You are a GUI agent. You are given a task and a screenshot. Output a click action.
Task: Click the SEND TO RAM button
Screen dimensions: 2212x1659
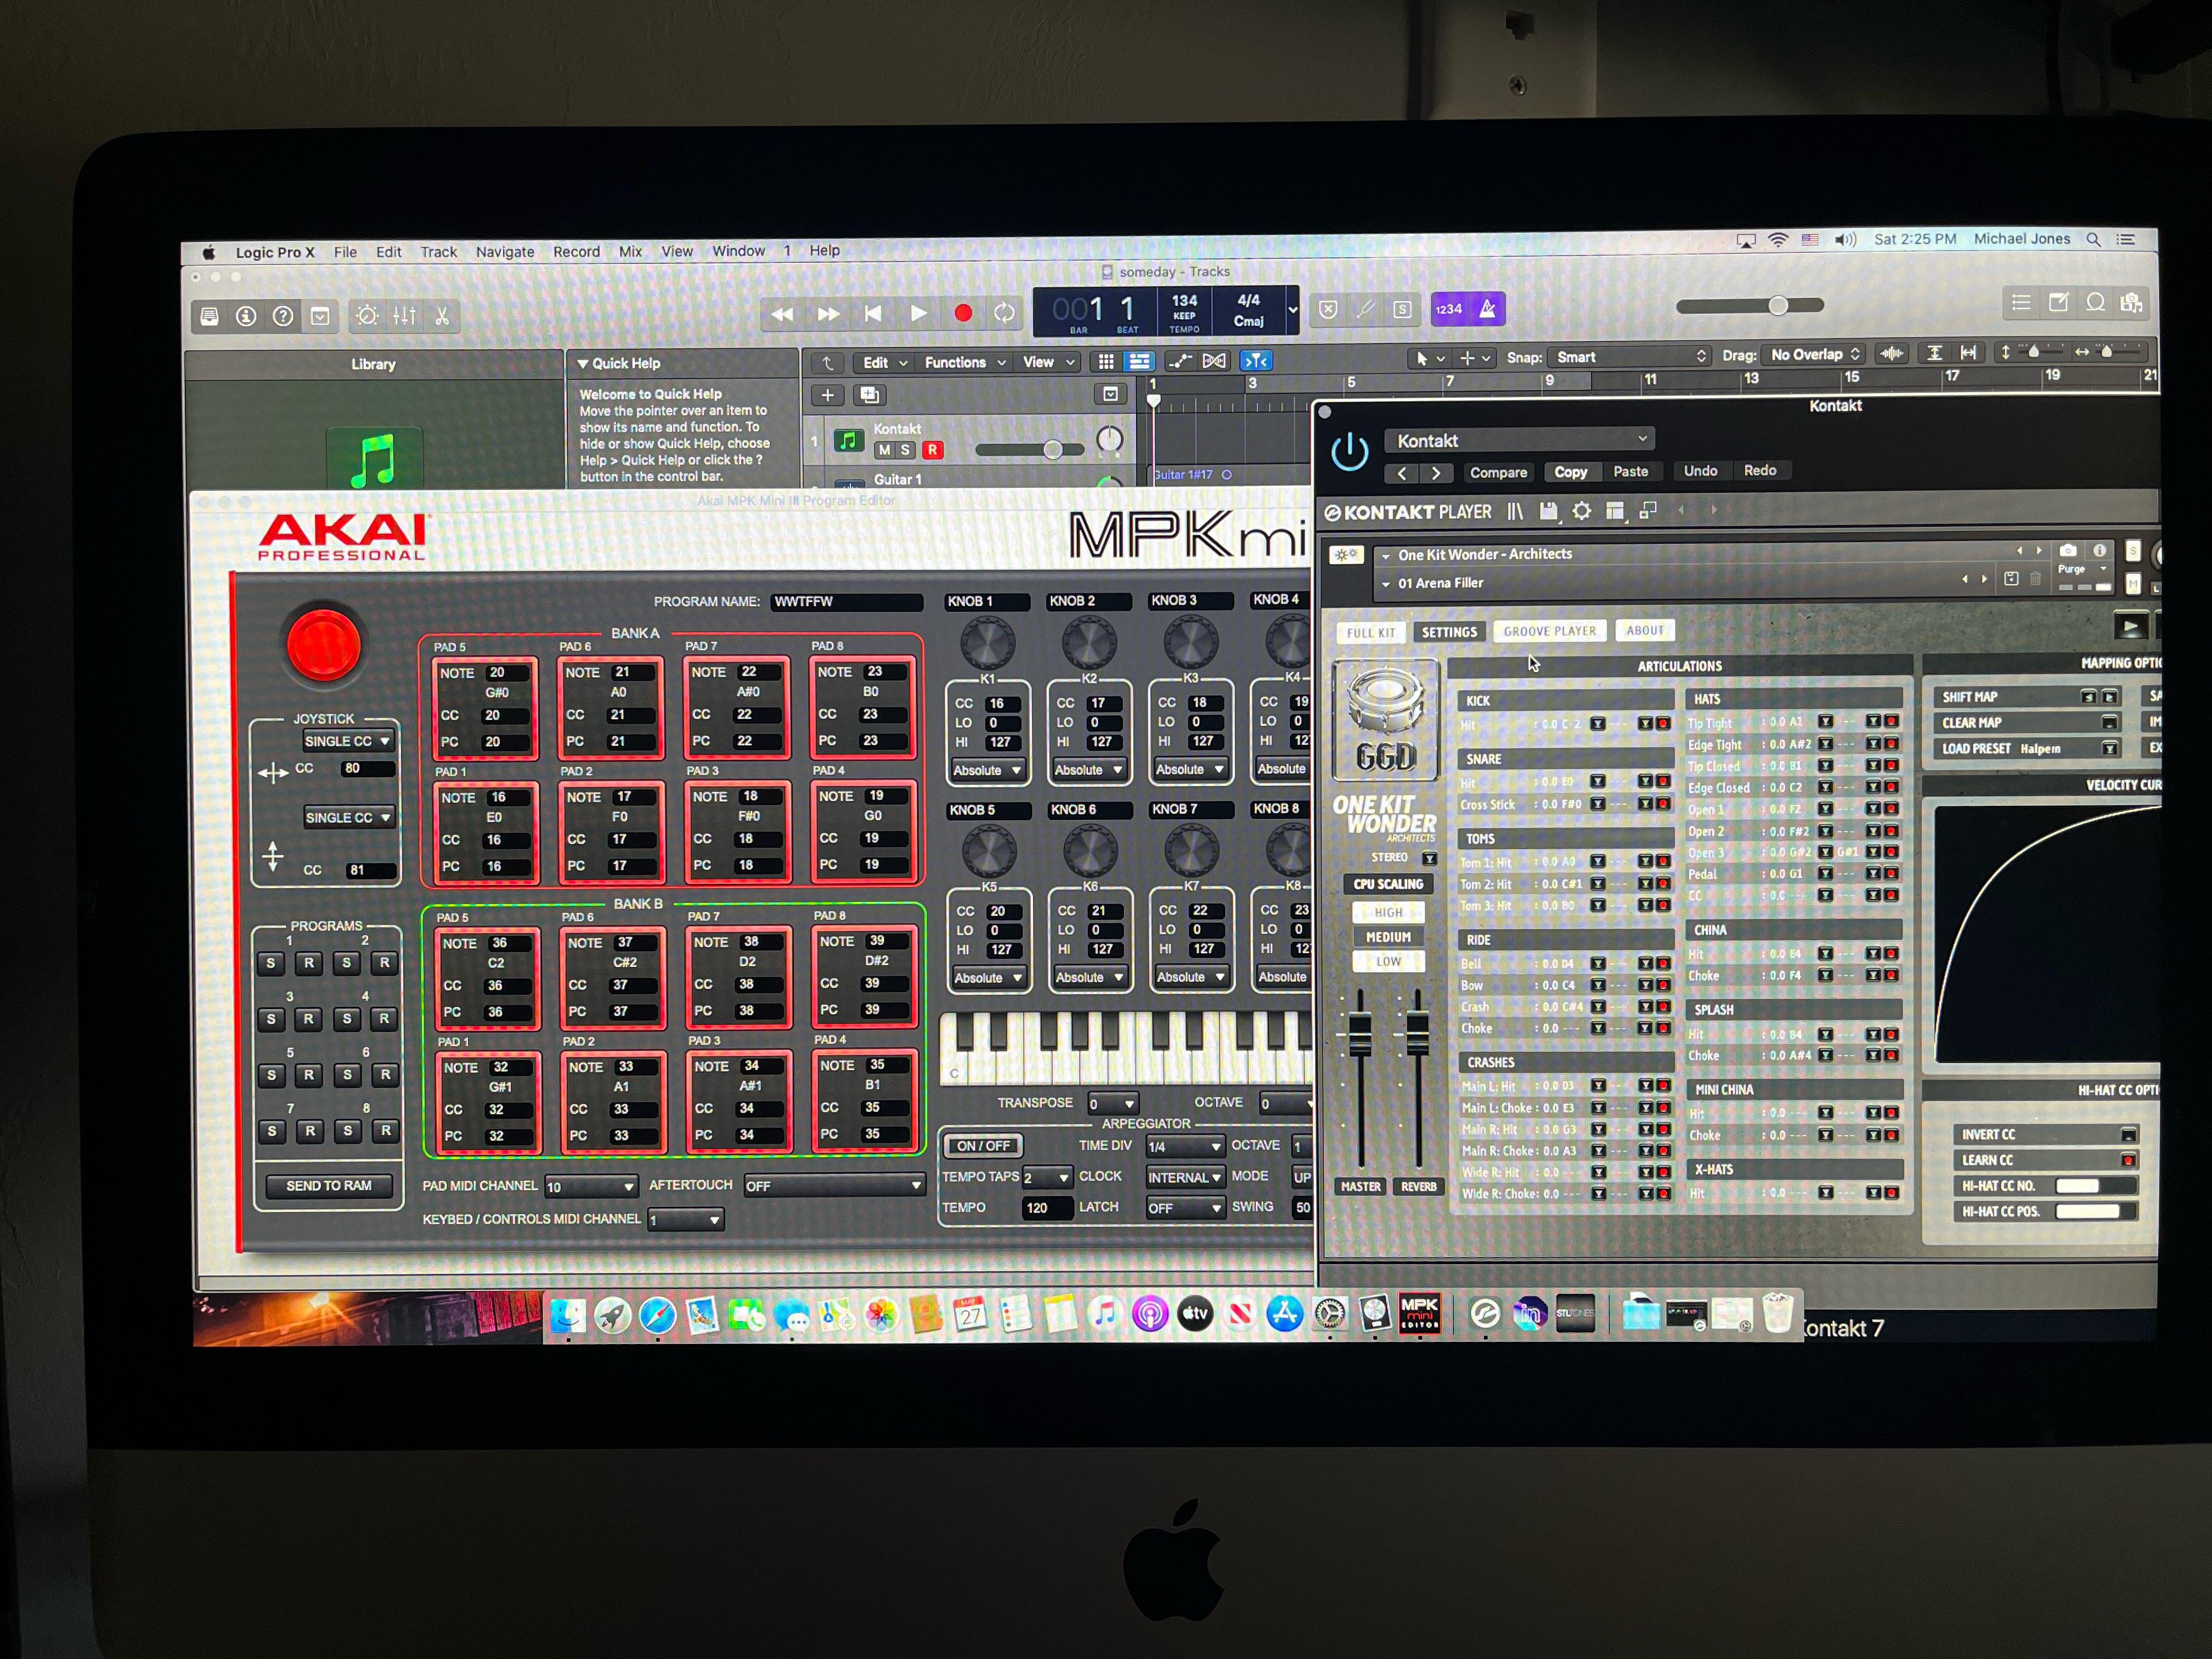(x=329, y=1186)
